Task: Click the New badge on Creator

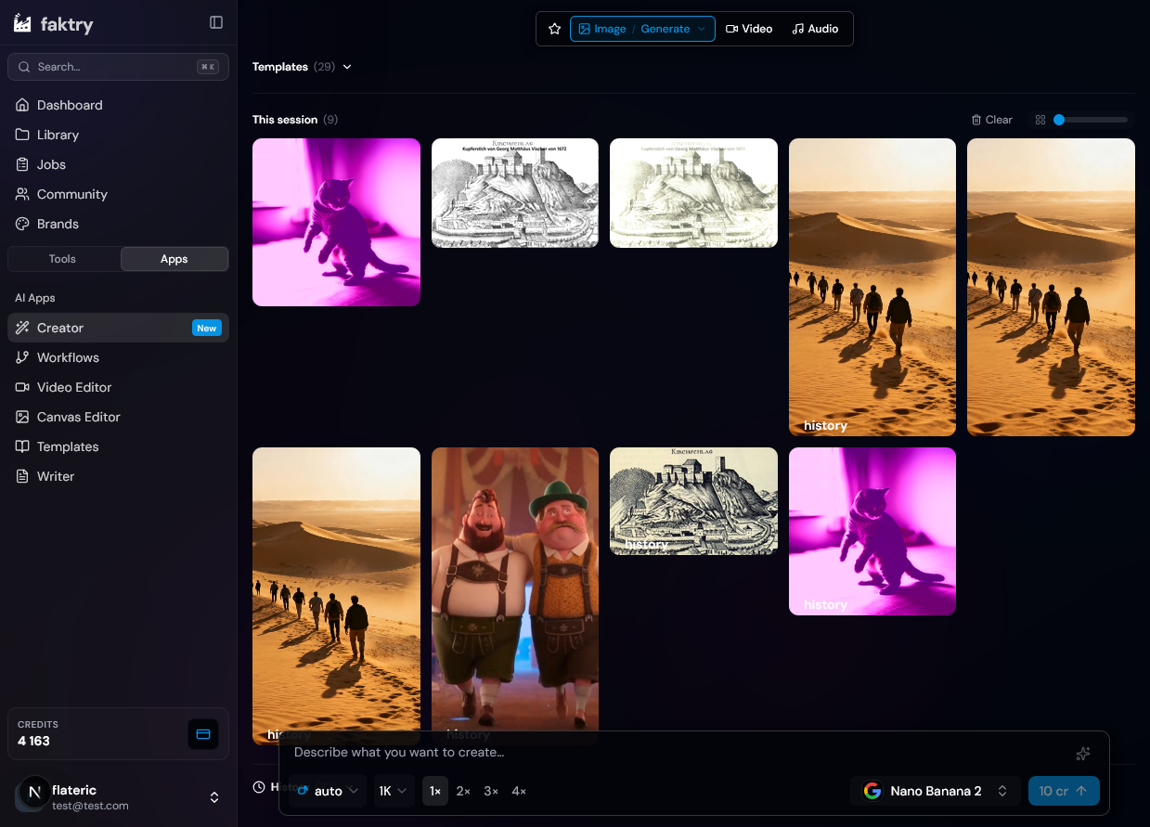Action: 207,328
